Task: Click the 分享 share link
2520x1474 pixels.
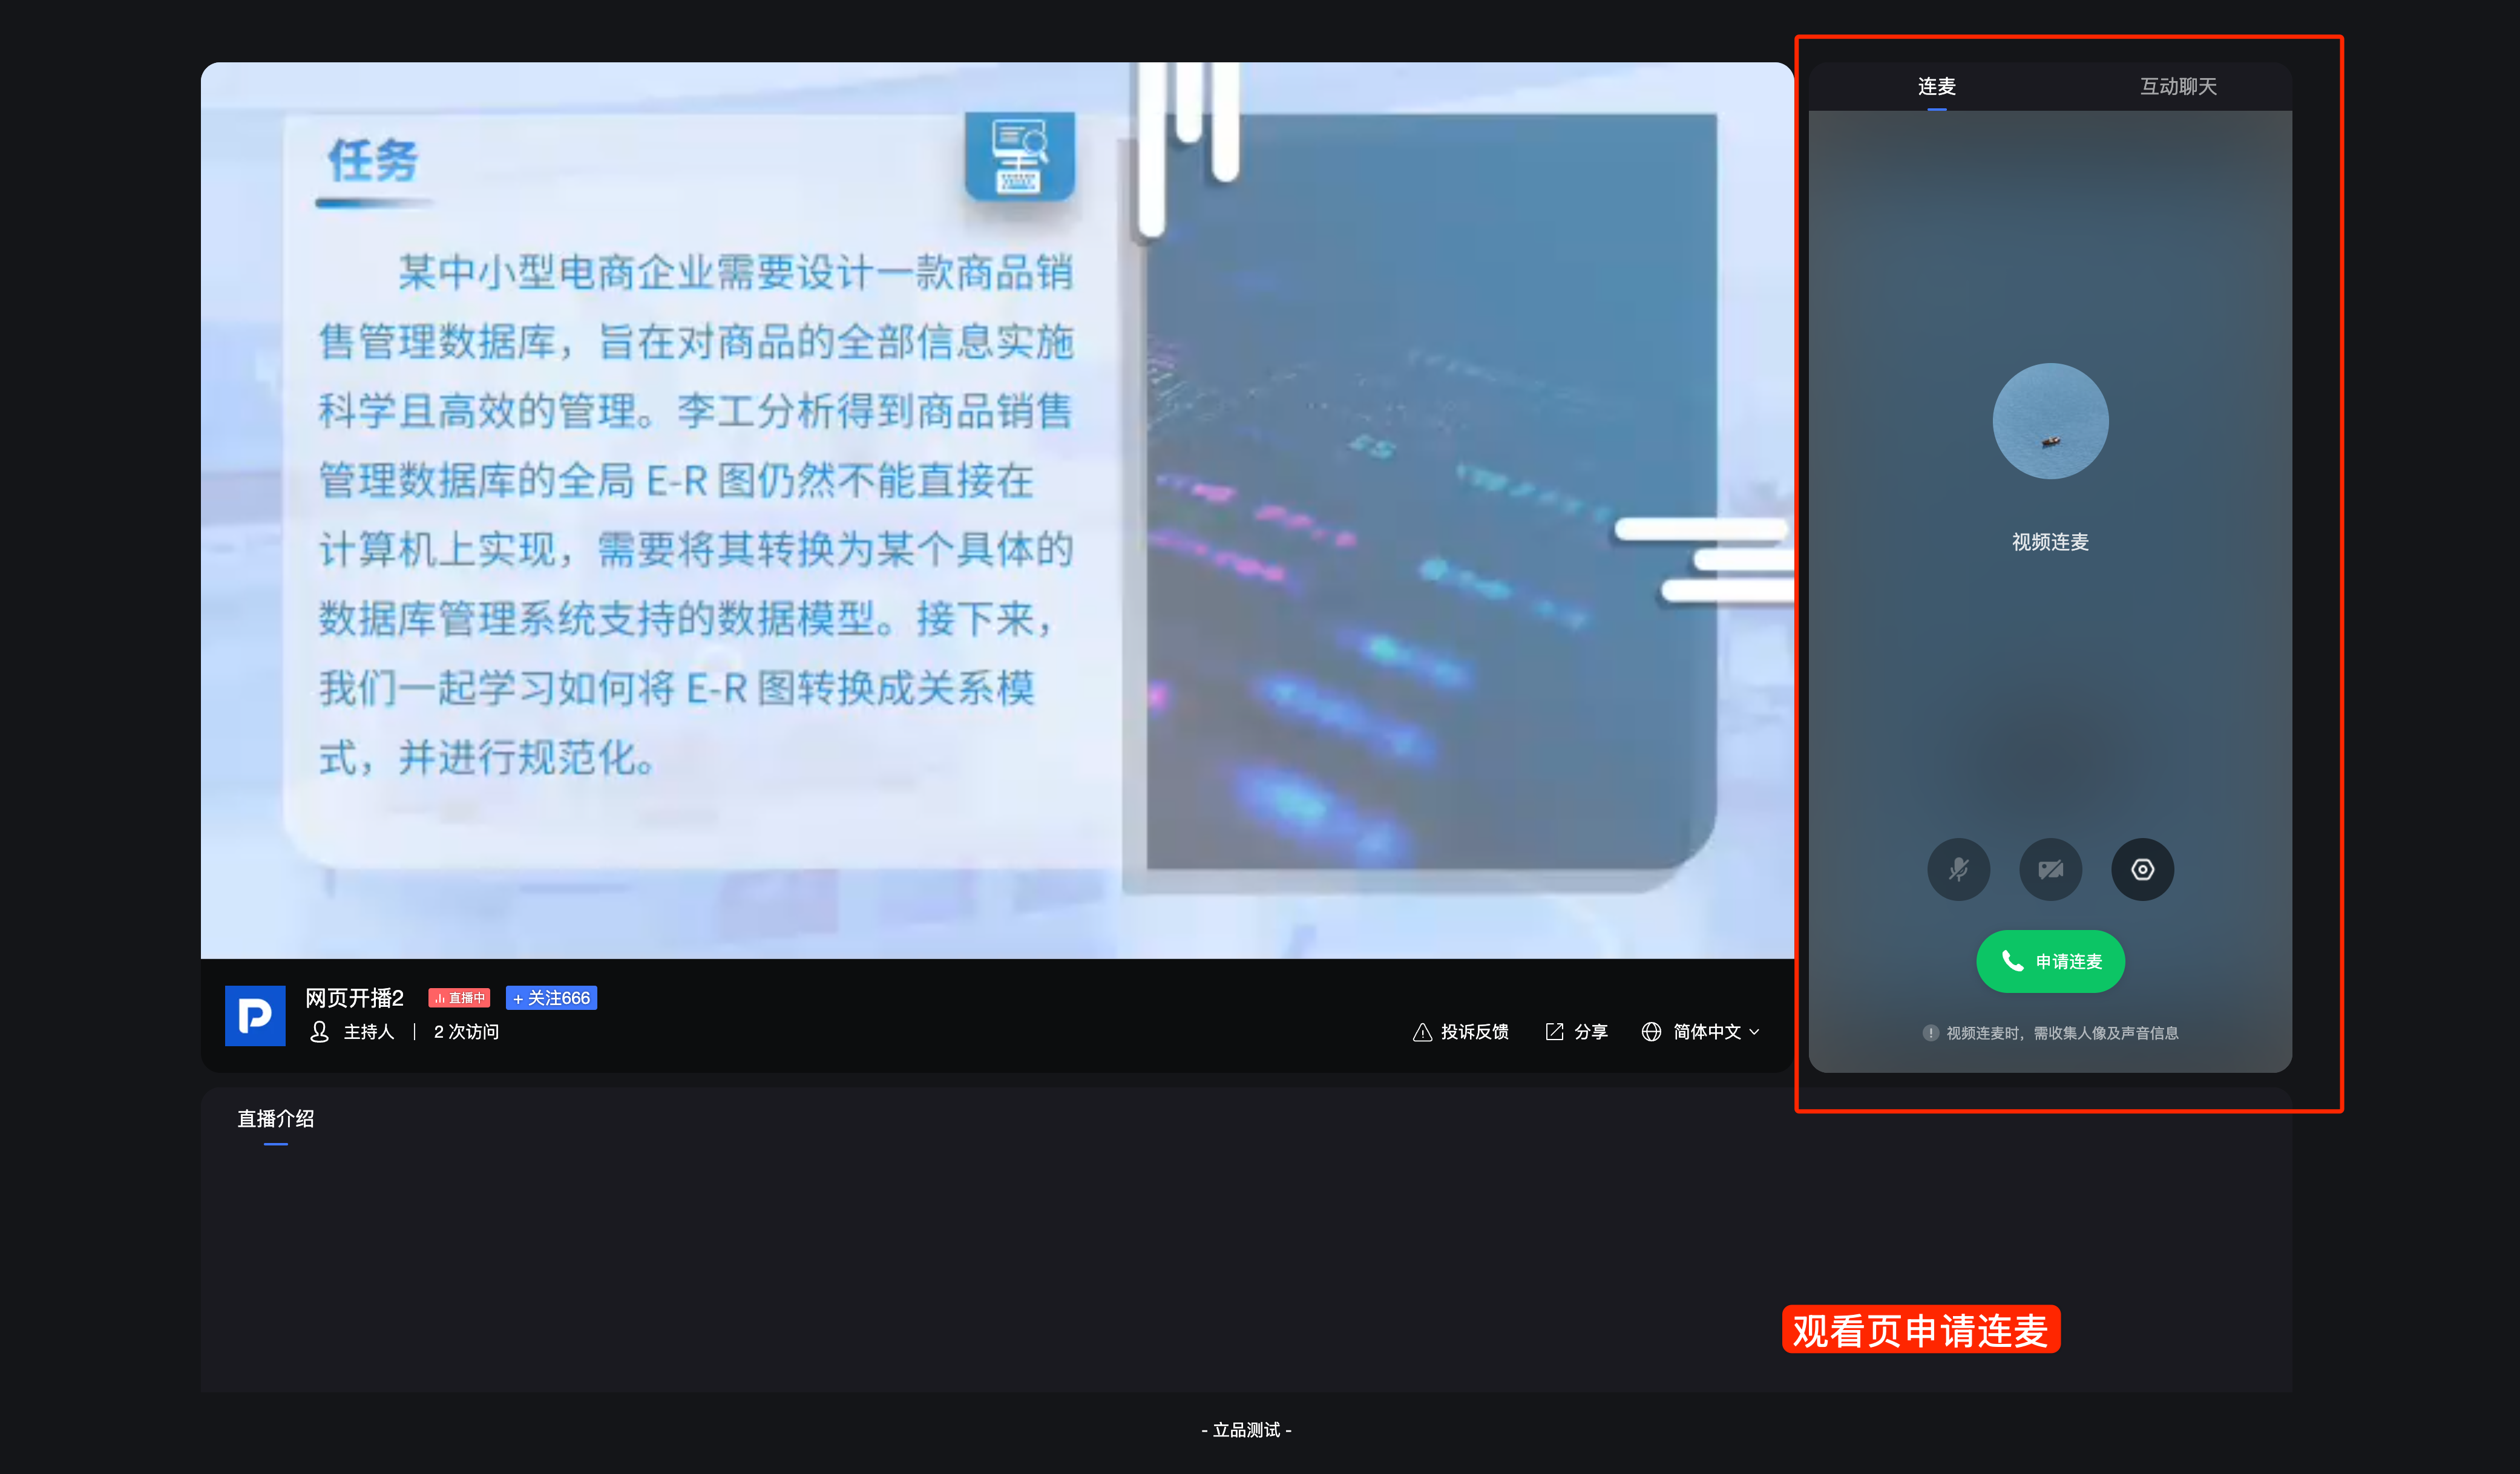Action: click(1576, 1032)
